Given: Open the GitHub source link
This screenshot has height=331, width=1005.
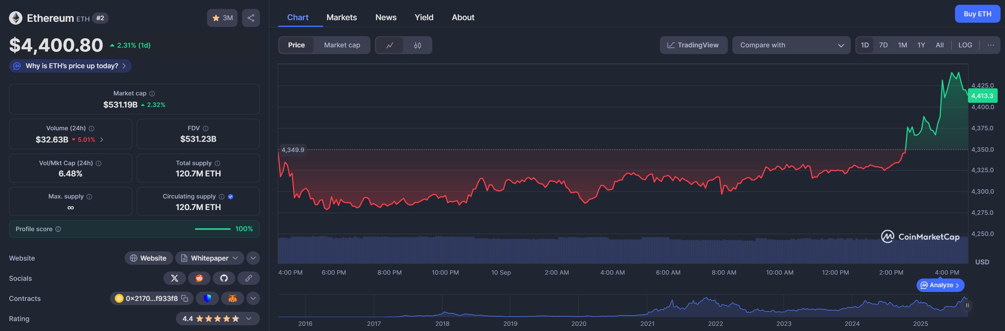Looking at the screenshot, I should coord(224,278).
